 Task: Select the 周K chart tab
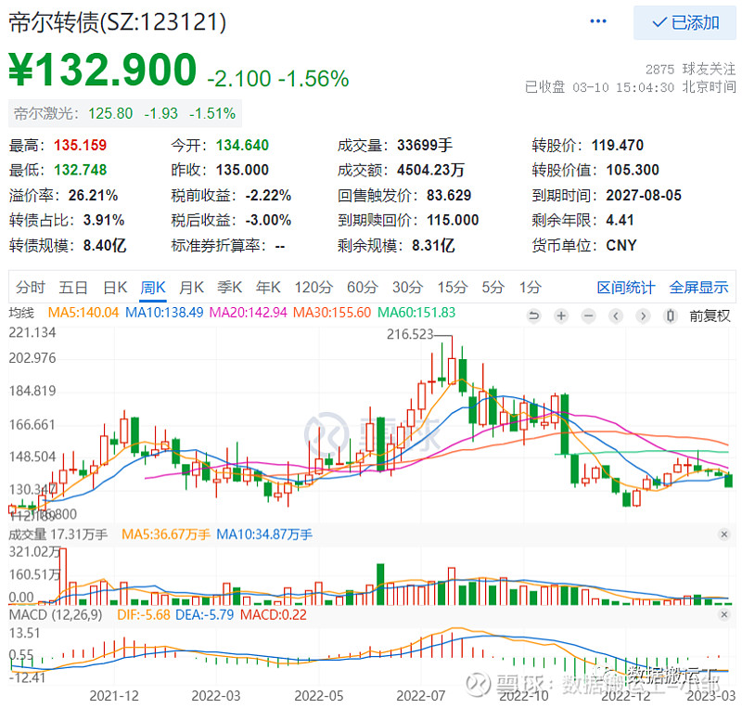pyautogui.click(x=153, y=287)
